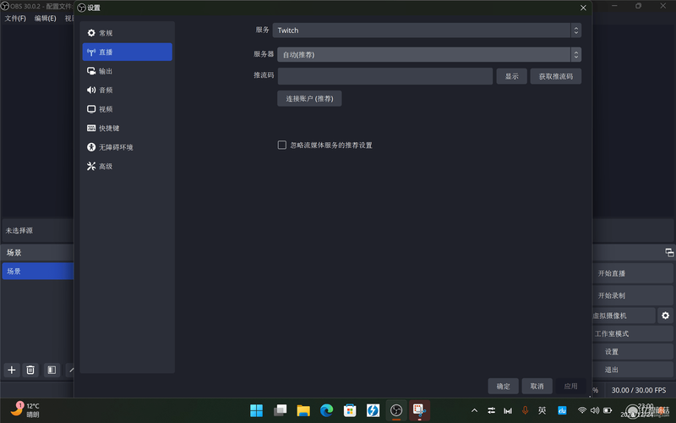Viewport: 676px width, 423px height.
Task: Open File Explorer from the taskbar
Action: click(303, 410)
